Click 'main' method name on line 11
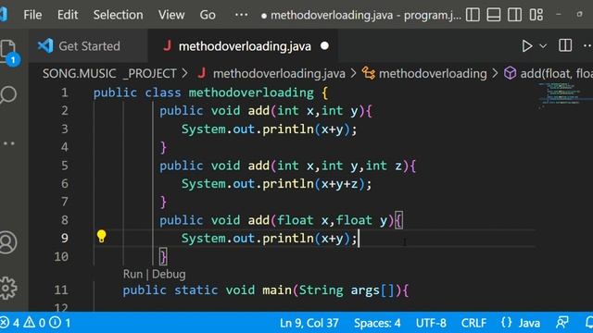The height and width of the screenshot is (333, 593). point(277,290)
